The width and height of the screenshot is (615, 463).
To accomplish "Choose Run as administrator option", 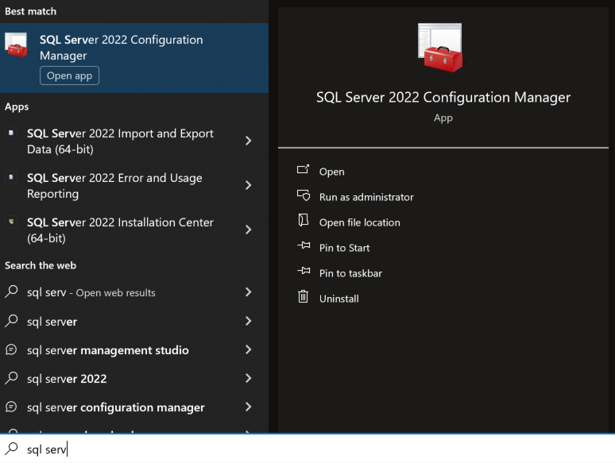I will coord(366,197).
